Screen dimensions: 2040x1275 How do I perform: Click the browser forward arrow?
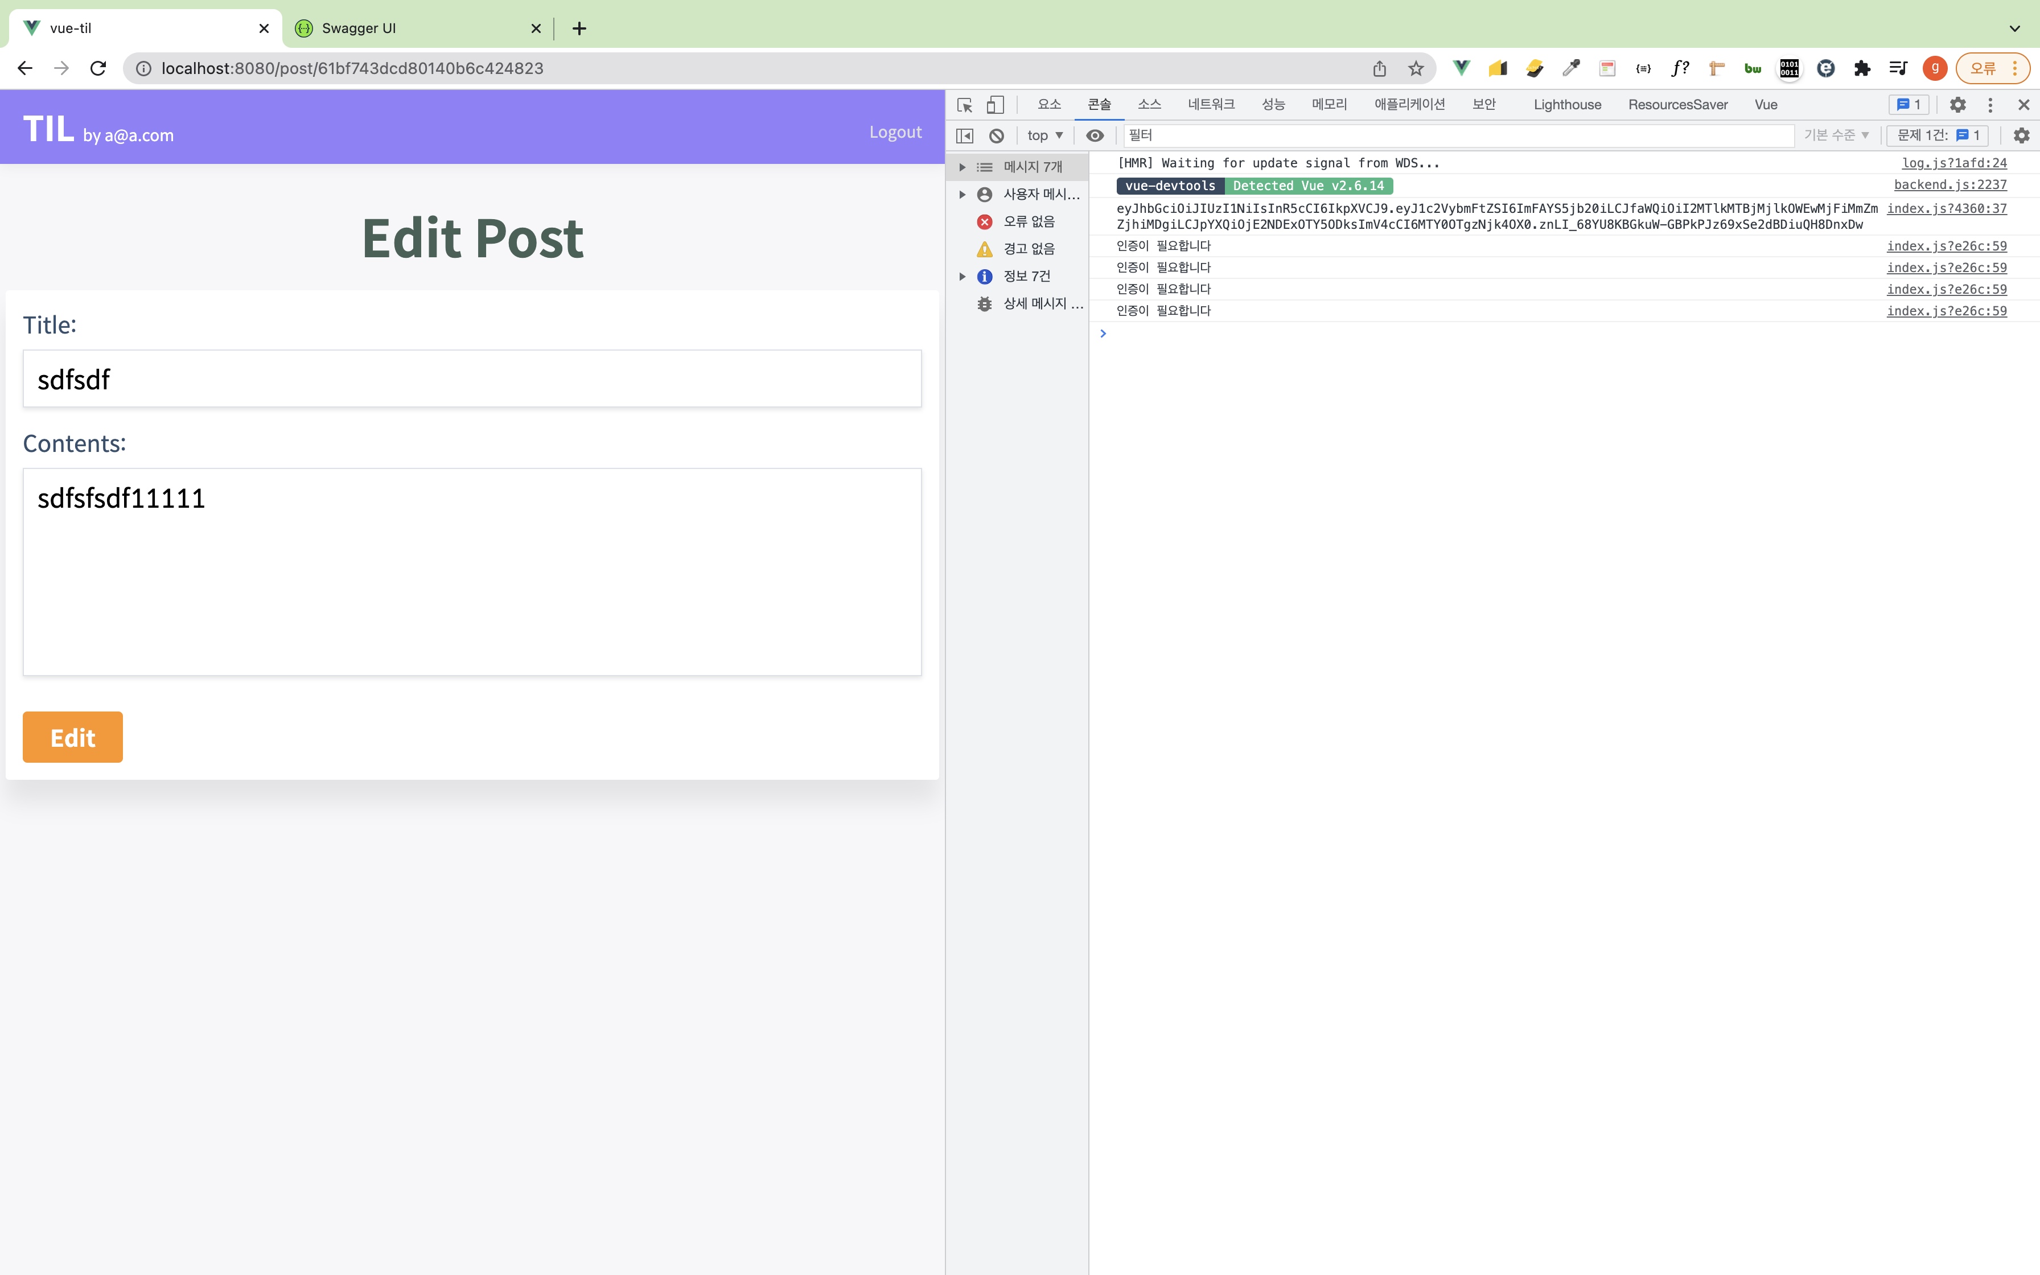coord(61,68)
